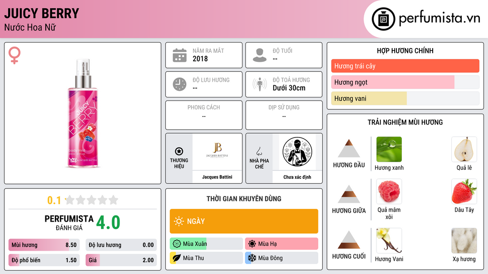
Task: Click the Độ lưu hương 0.00 score bar
Action: click(x=121, y=245)
